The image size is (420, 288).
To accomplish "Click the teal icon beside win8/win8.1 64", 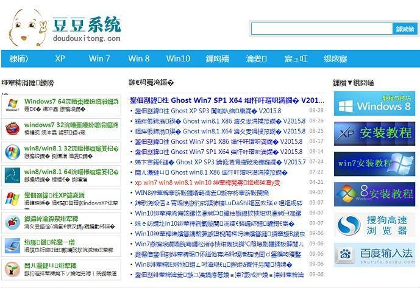I will tap(13, 175).
